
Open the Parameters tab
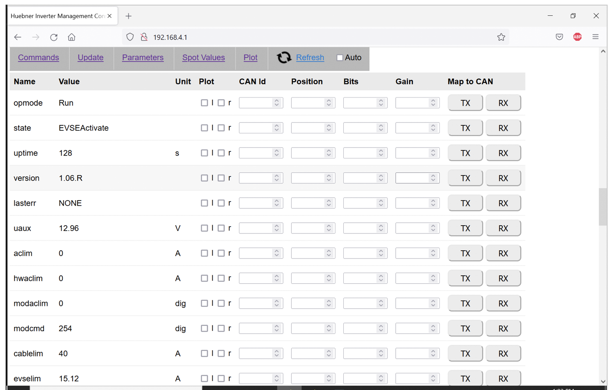tap(143, 58)
